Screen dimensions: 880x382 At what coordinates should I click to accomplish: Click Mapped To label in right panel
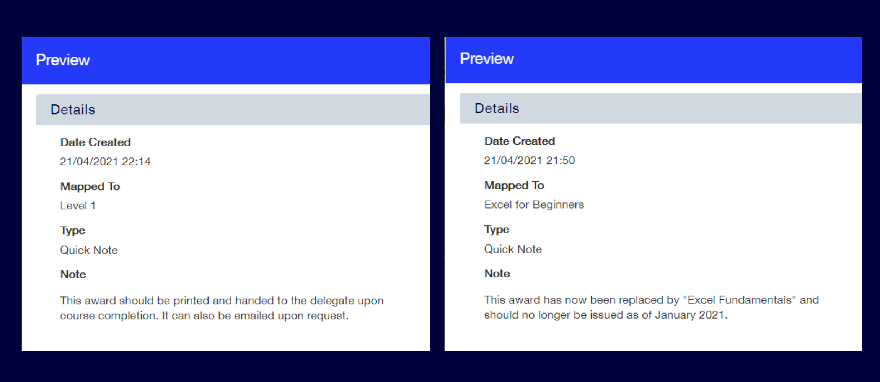[x=514, y=186]
